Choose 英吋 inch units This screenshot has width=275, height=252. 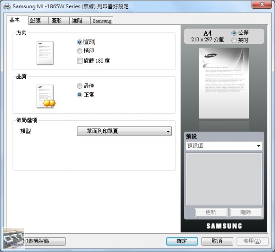[240, 40]
